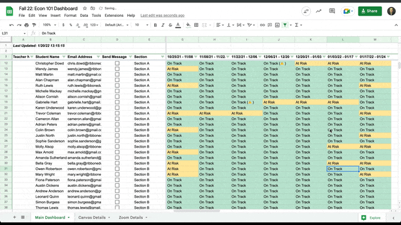This screenshot has height=225, width=401.
Task: Add a new sheet with plus
Action: point(14,217)
